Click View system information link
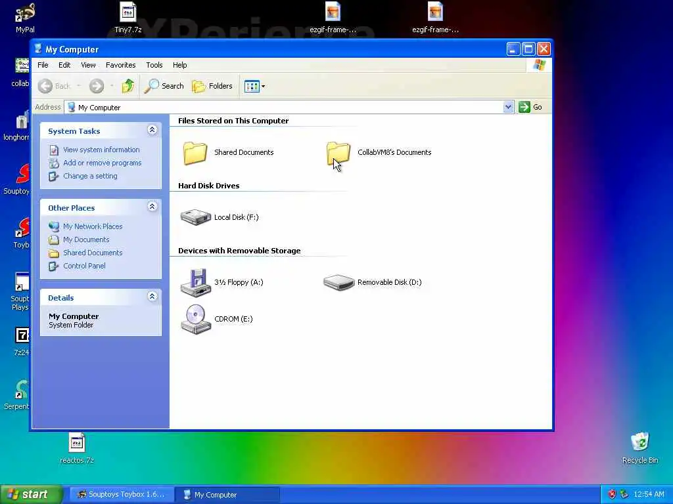Screen dimensions: 673x504 pyautogui.click(x=101, y=150)
